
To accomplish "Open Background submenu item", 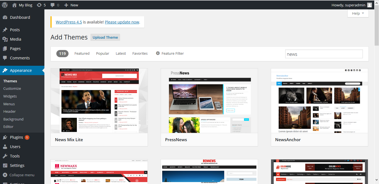I will pos(13,119).
